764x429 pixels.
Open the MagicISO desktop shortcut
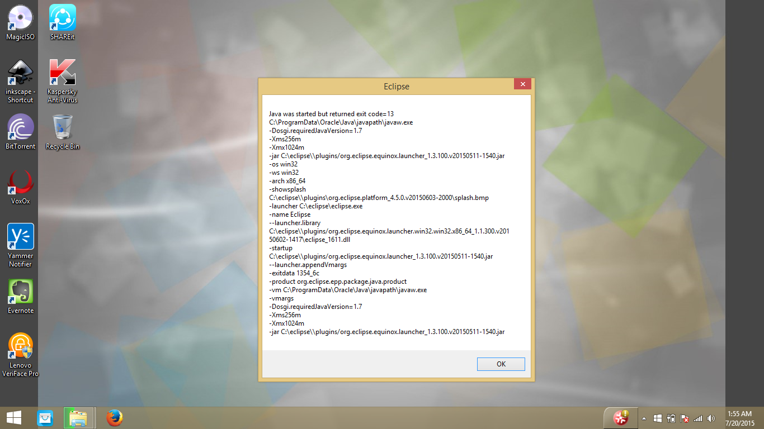20,22
